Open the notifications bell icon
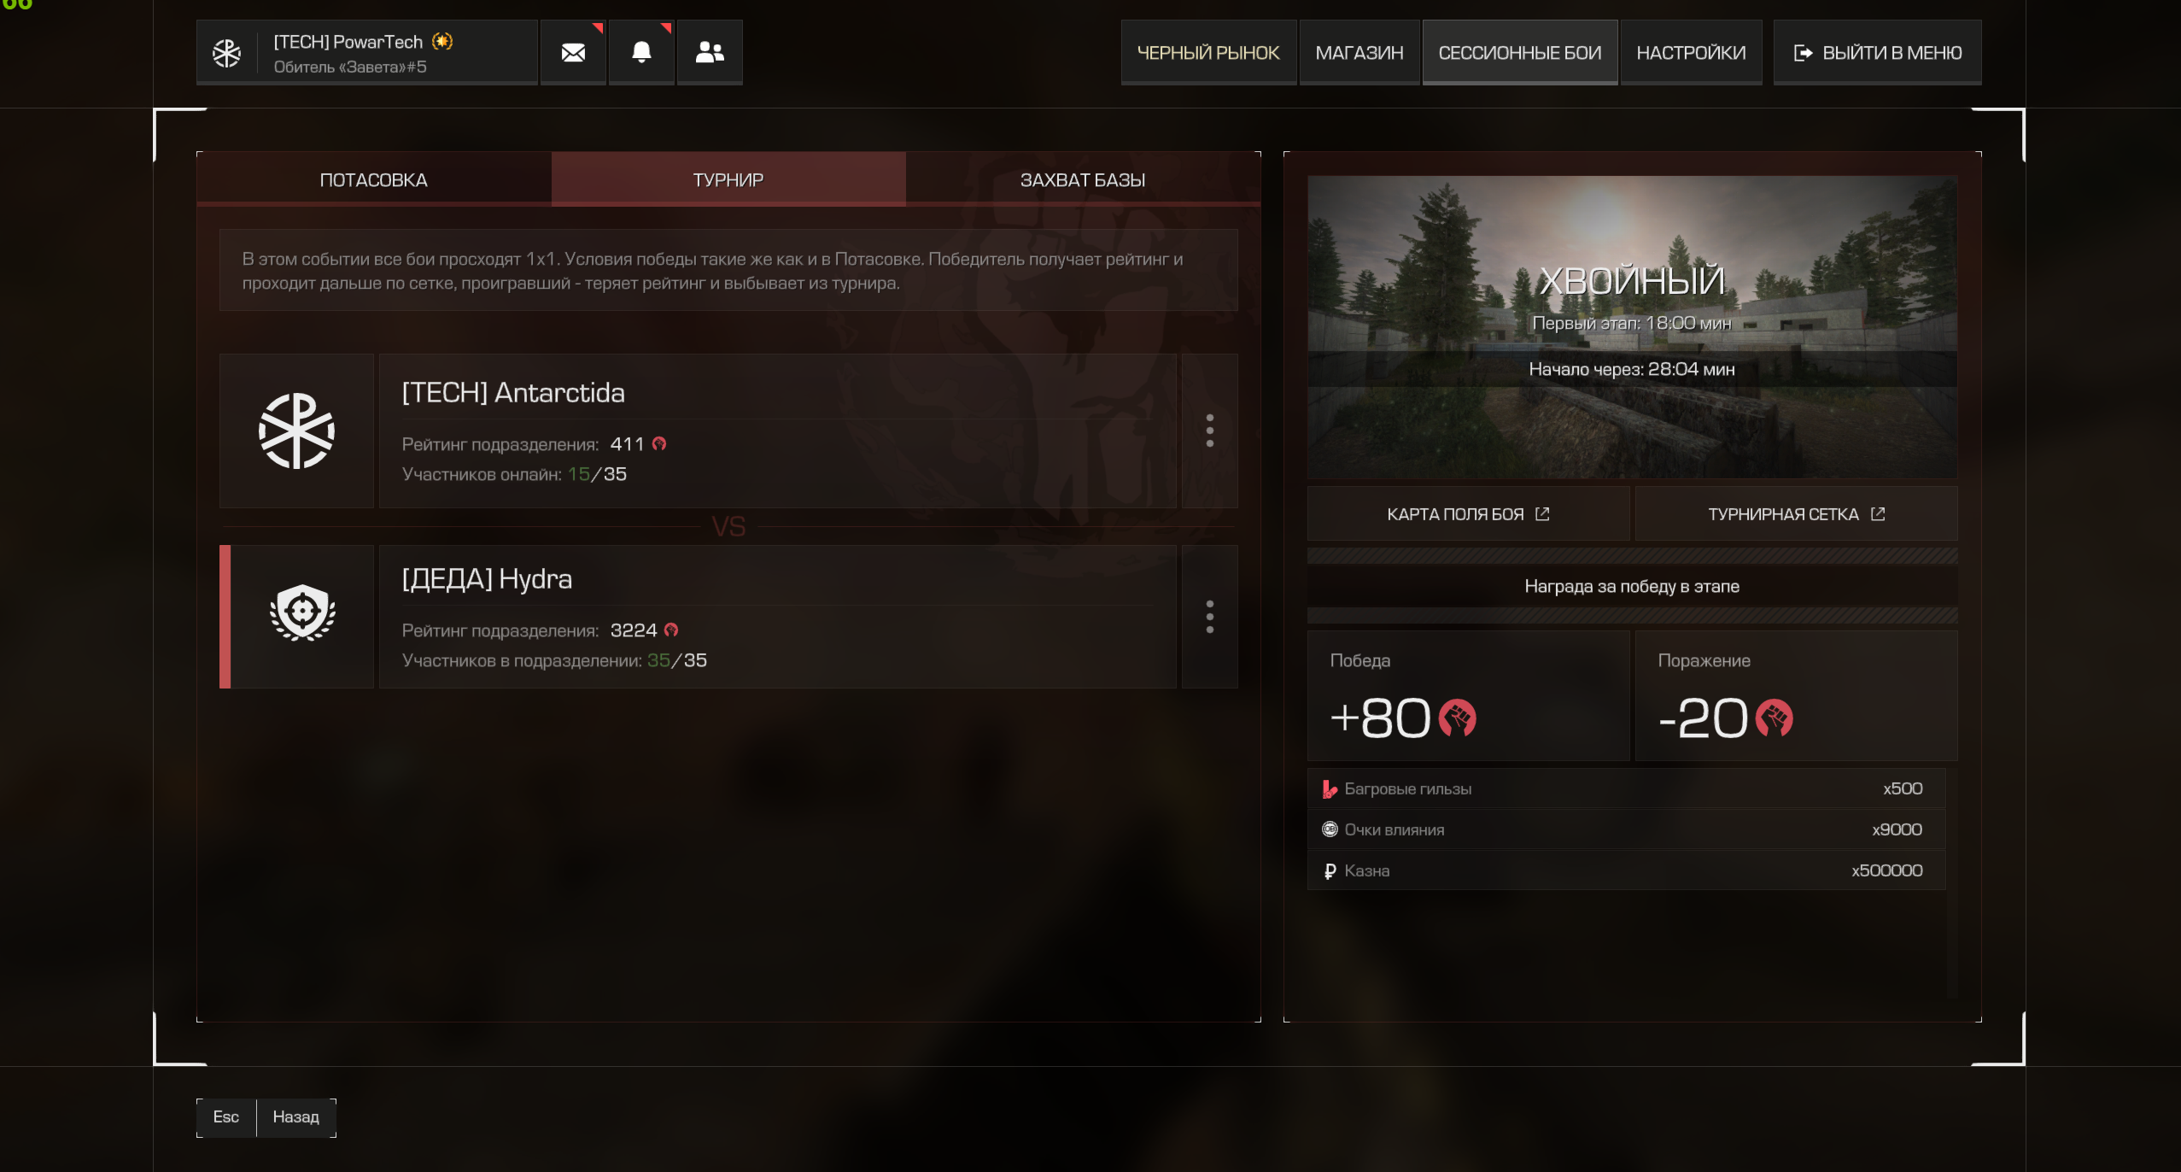 [x=641, y=52]
